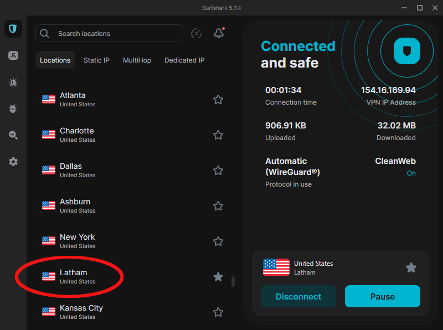Open the Antivirus bug icon in sidebar
This screenshot has height=330, width=443.
click(13, 109)
